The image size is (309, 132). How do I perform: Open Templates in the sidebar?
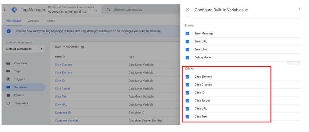[x=21, y=103]
